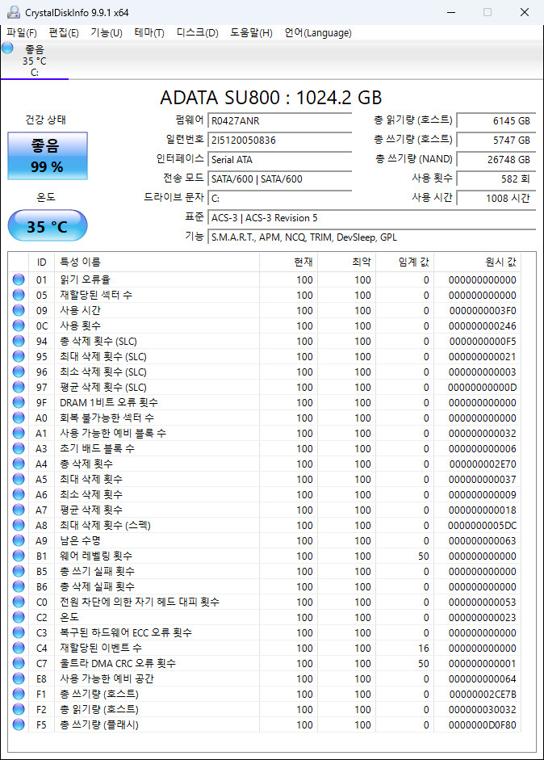Click status orb for 96 최소 삭제 횟수 (SLC)
This screenshot has width=544, height=760.
(x=19, y=372)
